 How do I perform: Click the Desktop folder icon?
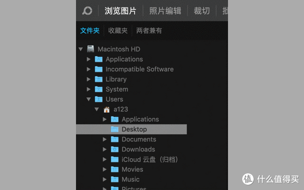[x=115, y=129]
